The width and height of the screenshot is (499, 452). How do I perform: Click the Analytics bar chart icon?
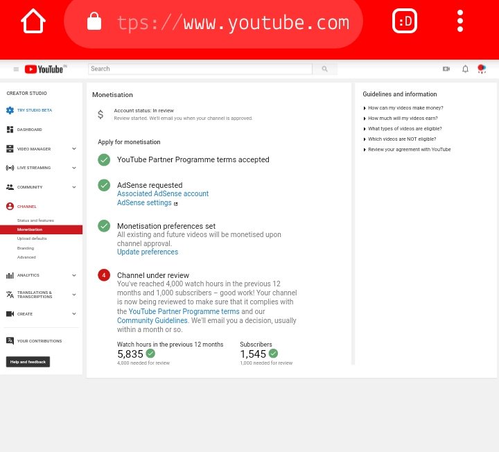(x=10, y=275)
